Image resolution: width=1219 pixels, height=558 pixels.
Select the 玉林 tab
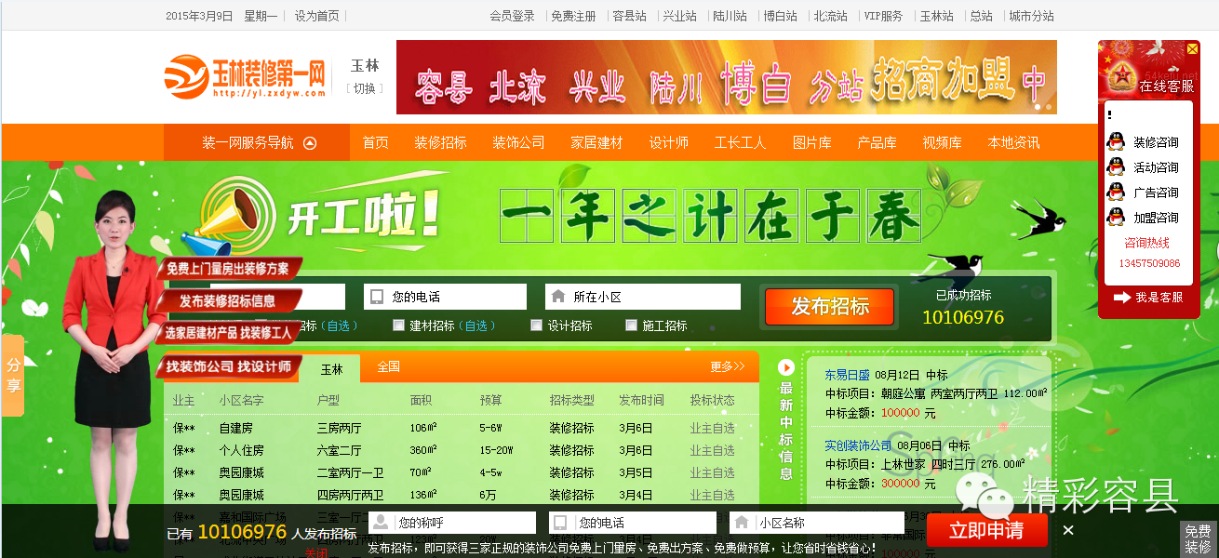click(x=332, y=369)
